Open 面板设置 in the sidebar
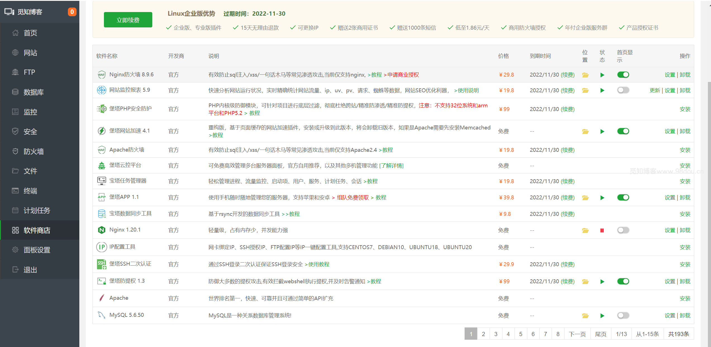The width and height of the screenshot is (711, 347). click(40, 250)
